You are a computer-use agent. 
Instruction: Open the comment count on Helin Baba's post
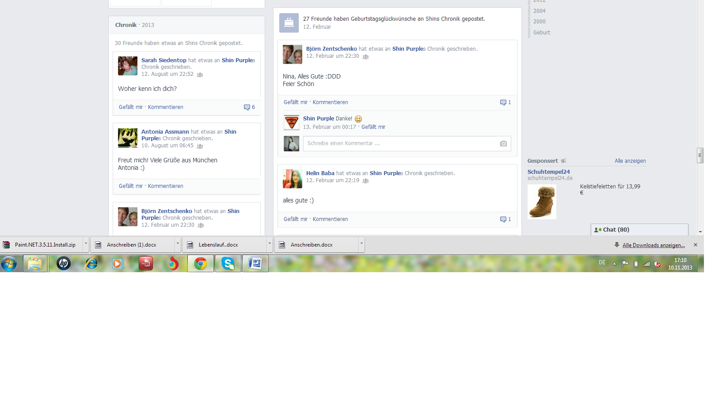[506, 219]
